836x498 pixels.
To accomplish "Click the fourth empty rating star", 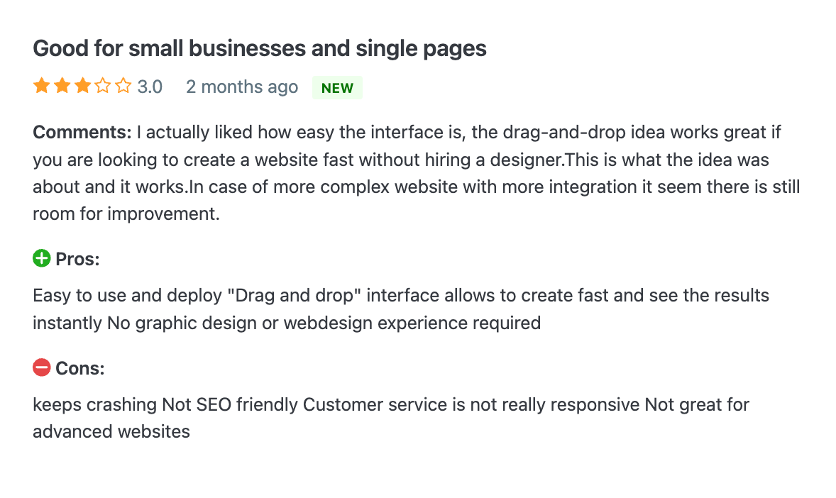I will [x=103, y=87].
